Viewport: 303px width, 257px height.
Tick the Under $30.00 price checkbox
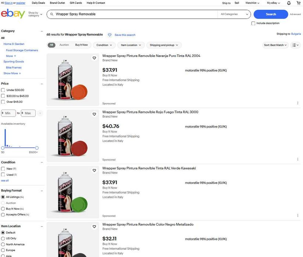point(3,90)
